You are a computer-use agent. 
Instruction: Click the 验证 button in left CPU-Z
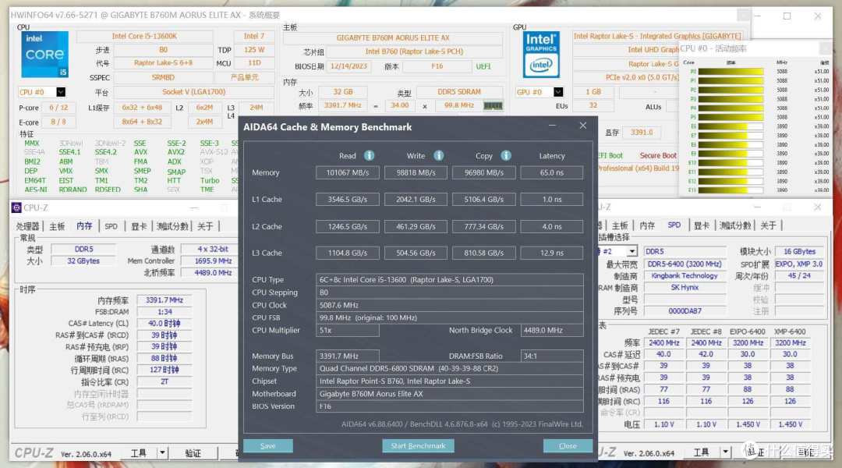point(193,453)
